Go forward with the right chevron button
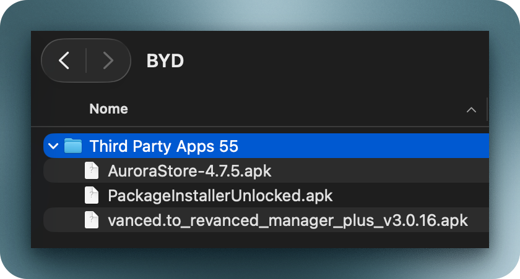This screenshot has height=279, width=520. (108, 60)
